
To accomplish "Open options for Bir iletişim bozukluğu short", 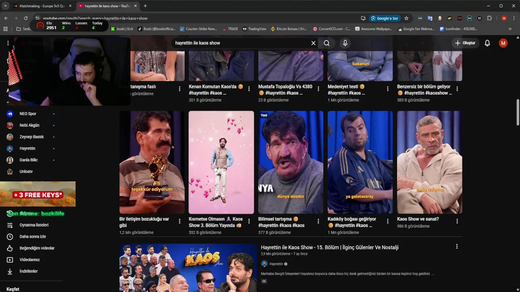I will click(x=180, y=221).
